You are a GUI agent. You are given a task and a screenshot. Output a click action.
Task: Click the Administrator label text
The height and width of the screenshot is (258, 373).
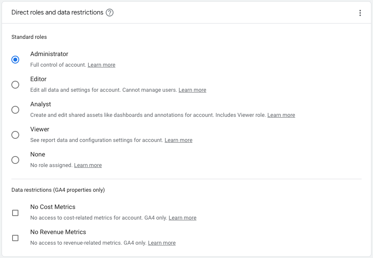[x=49, y=54]
